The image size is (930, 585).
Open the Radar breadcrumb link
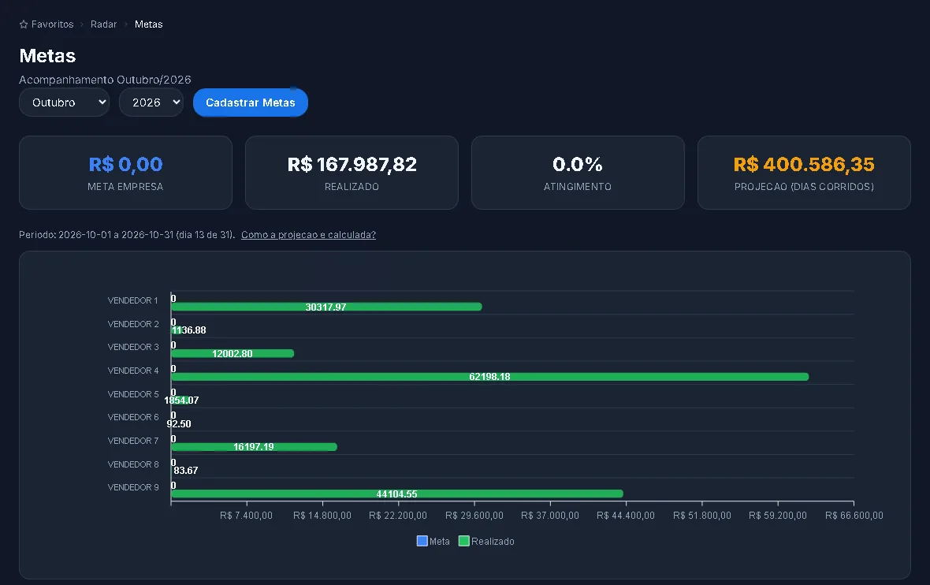pyautogui.click(x=103, y=24)
